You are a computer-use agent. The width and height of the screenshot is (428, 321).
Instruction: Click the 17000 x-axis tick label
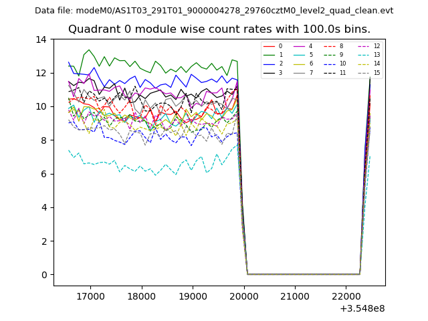pos(90,296)
